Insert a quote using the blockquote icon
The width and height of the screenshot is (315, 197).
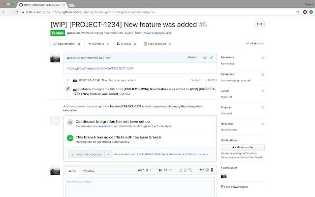160,170
